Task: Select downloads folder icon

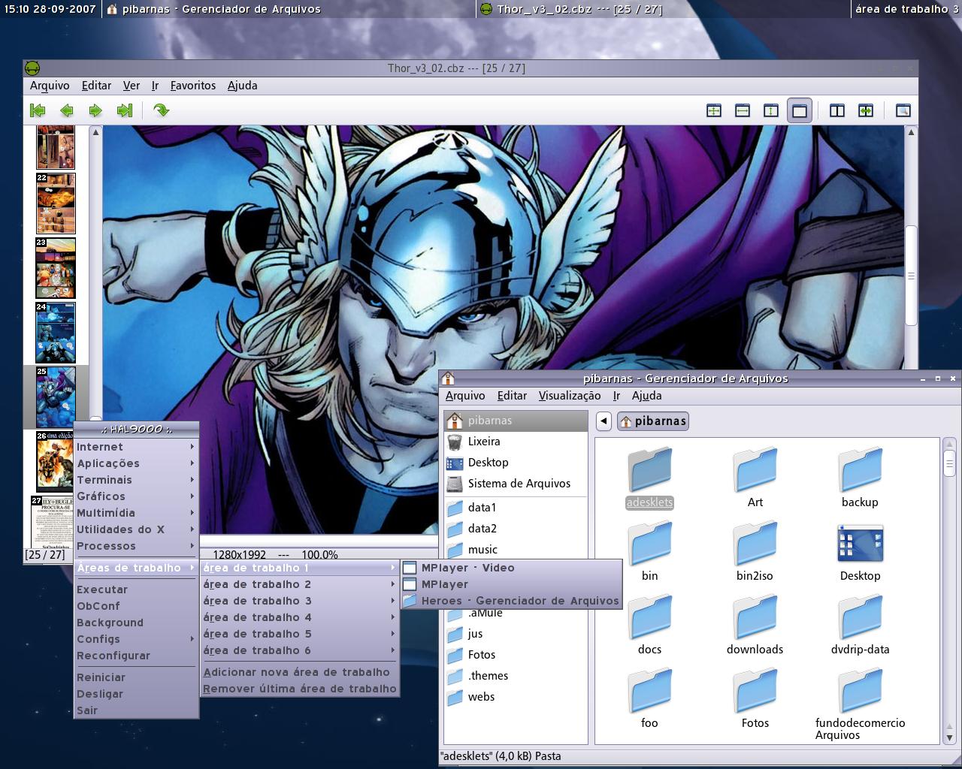Action: [x=755, y=625]
